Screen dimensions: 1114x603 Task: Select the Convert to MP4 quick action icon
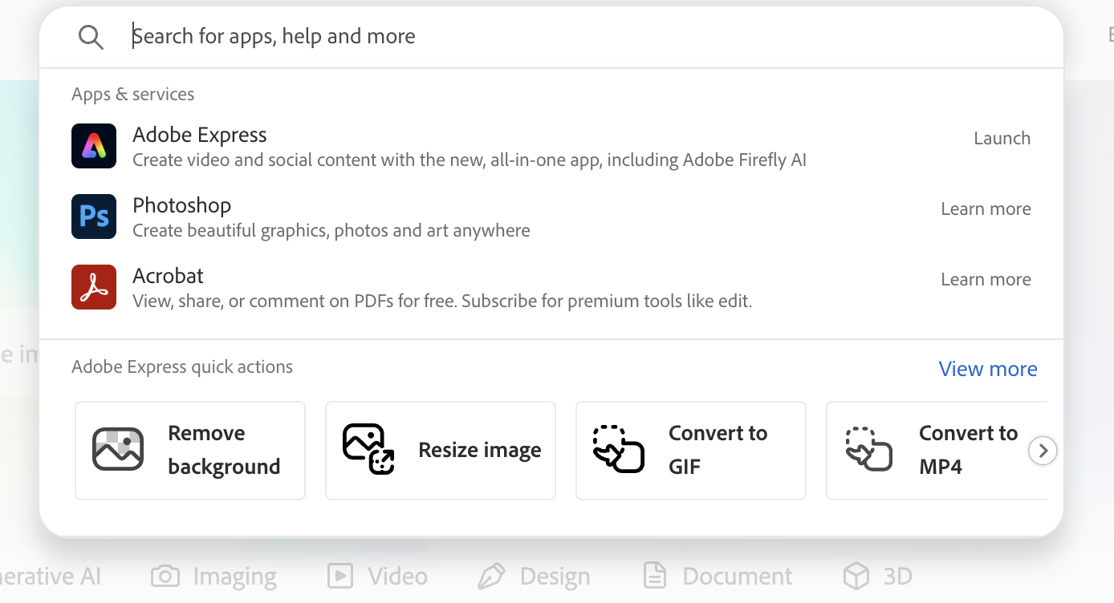coord(869,450)
